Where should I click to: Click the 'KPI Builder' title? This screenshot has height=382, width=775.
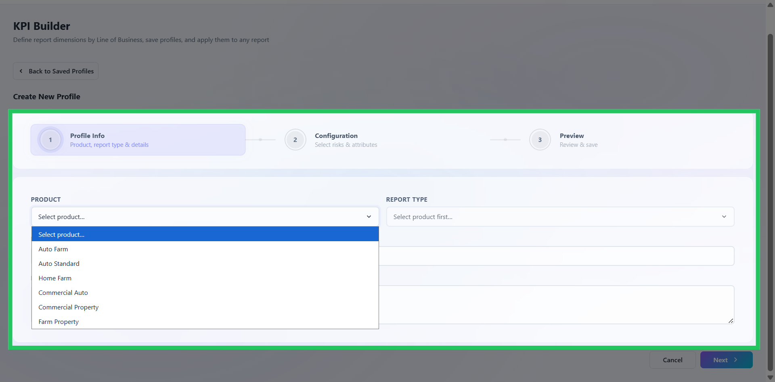(42, 26)
